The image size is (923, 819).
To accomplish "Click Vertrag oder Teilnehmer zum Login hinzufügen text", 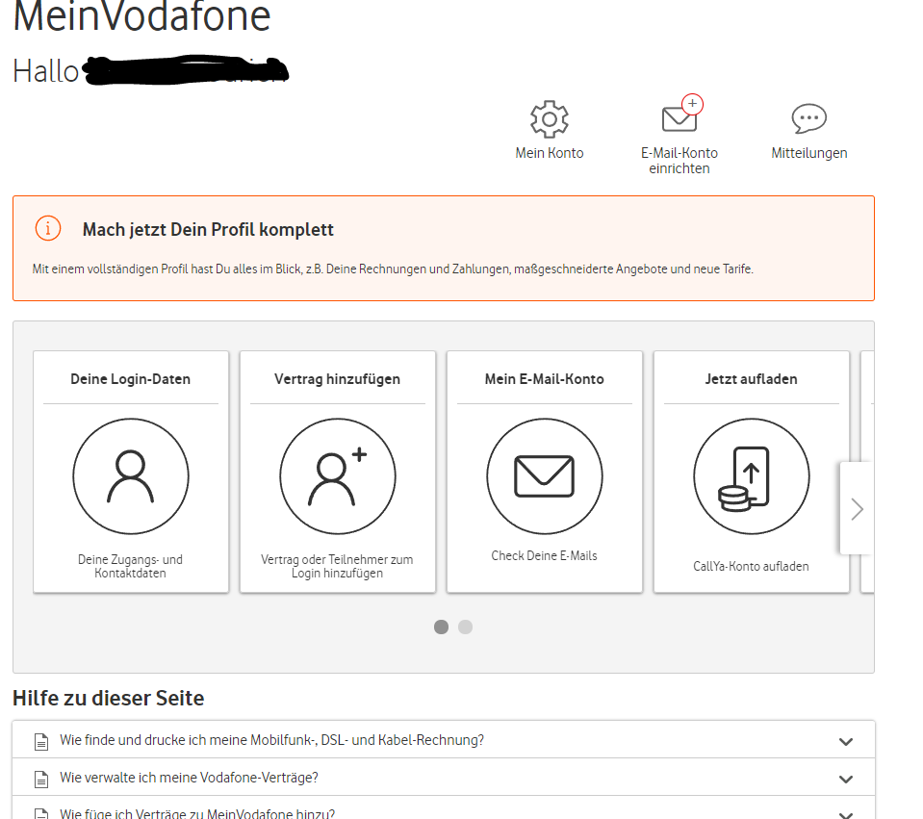I will 337,567.
